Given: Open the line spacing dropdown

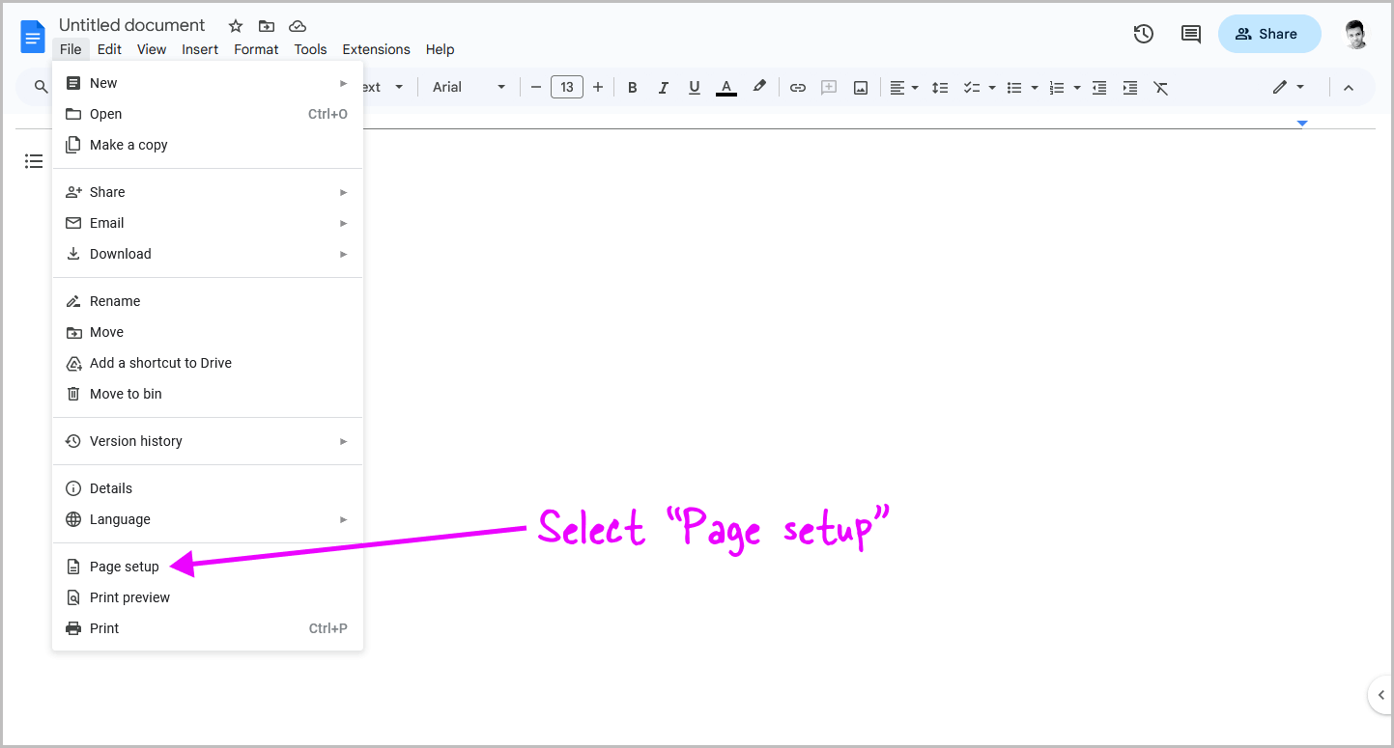Looking at the screenshot, I should tap(940, 87).
